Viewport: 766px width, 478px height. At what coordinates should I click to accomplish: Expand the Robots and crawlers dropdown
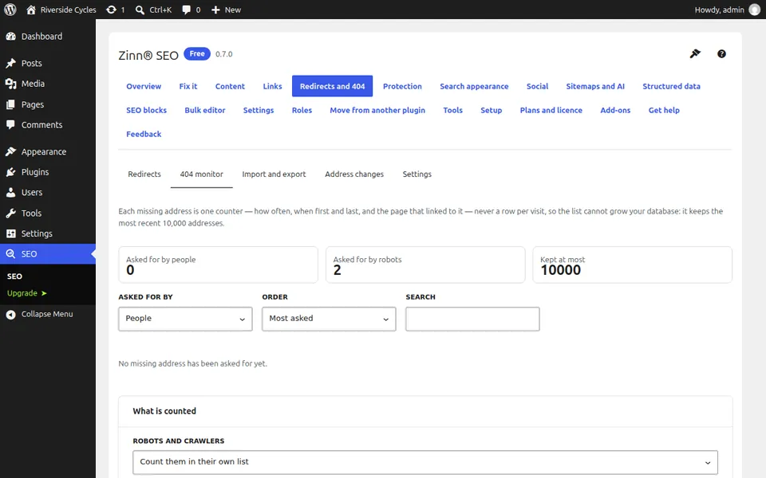pyautogui.click(x=425, y=462)
